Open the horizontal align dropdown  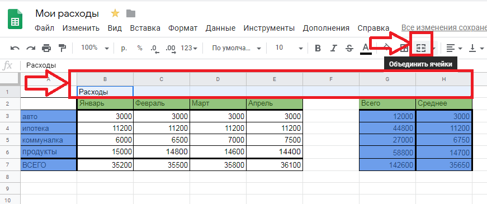pos(454,48)
